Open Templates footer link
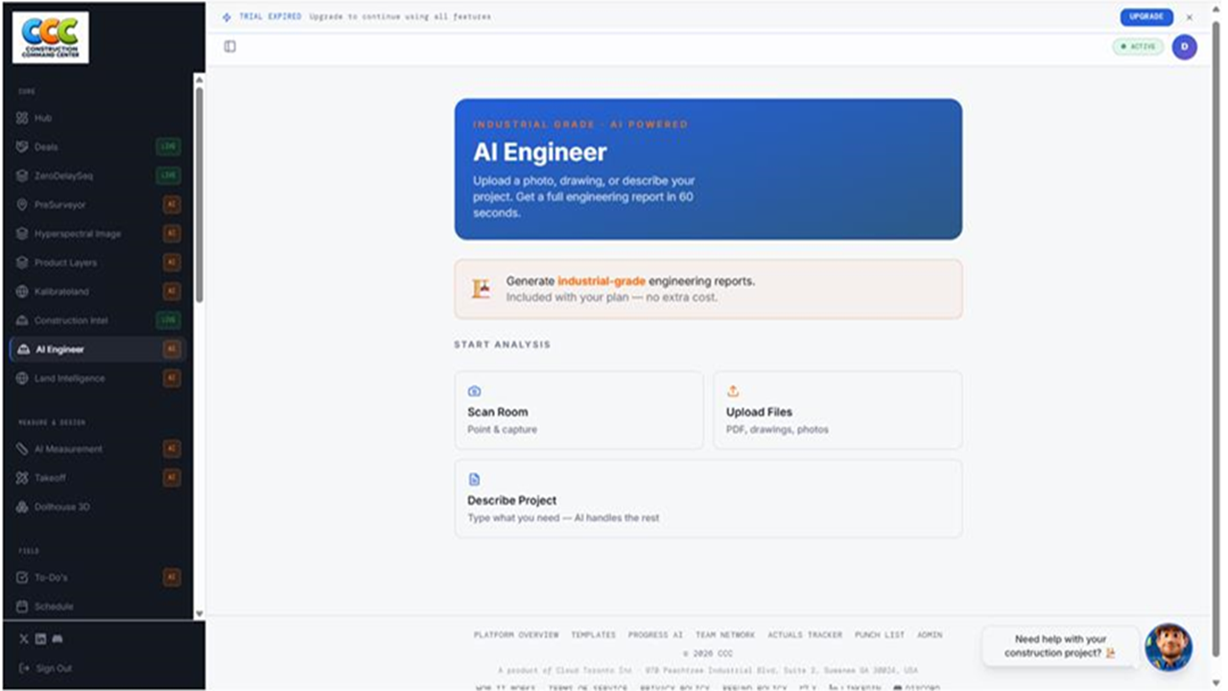 [x=594, y=635]
